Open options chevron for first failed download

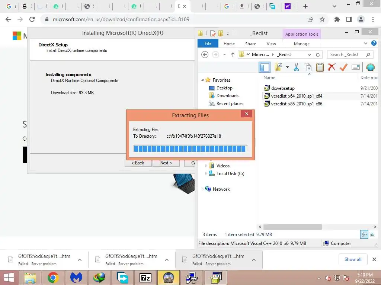(80, 260)
